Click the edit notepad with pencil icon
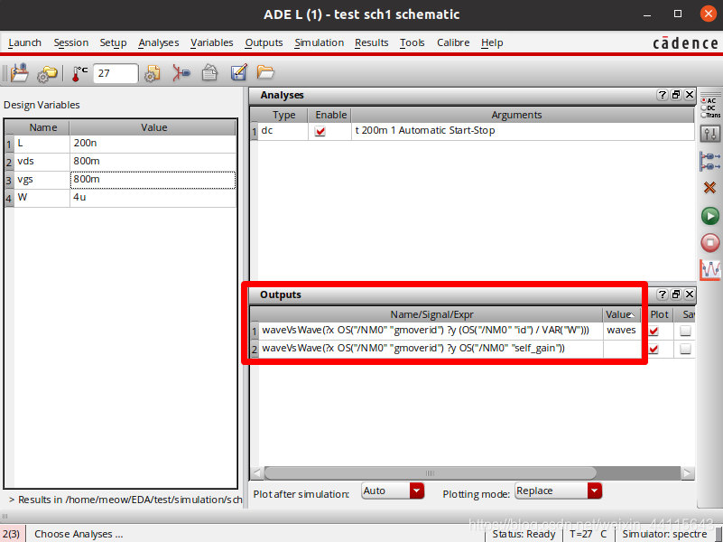The height and width of the screenshot is (542, 723). tap(239, 73)
